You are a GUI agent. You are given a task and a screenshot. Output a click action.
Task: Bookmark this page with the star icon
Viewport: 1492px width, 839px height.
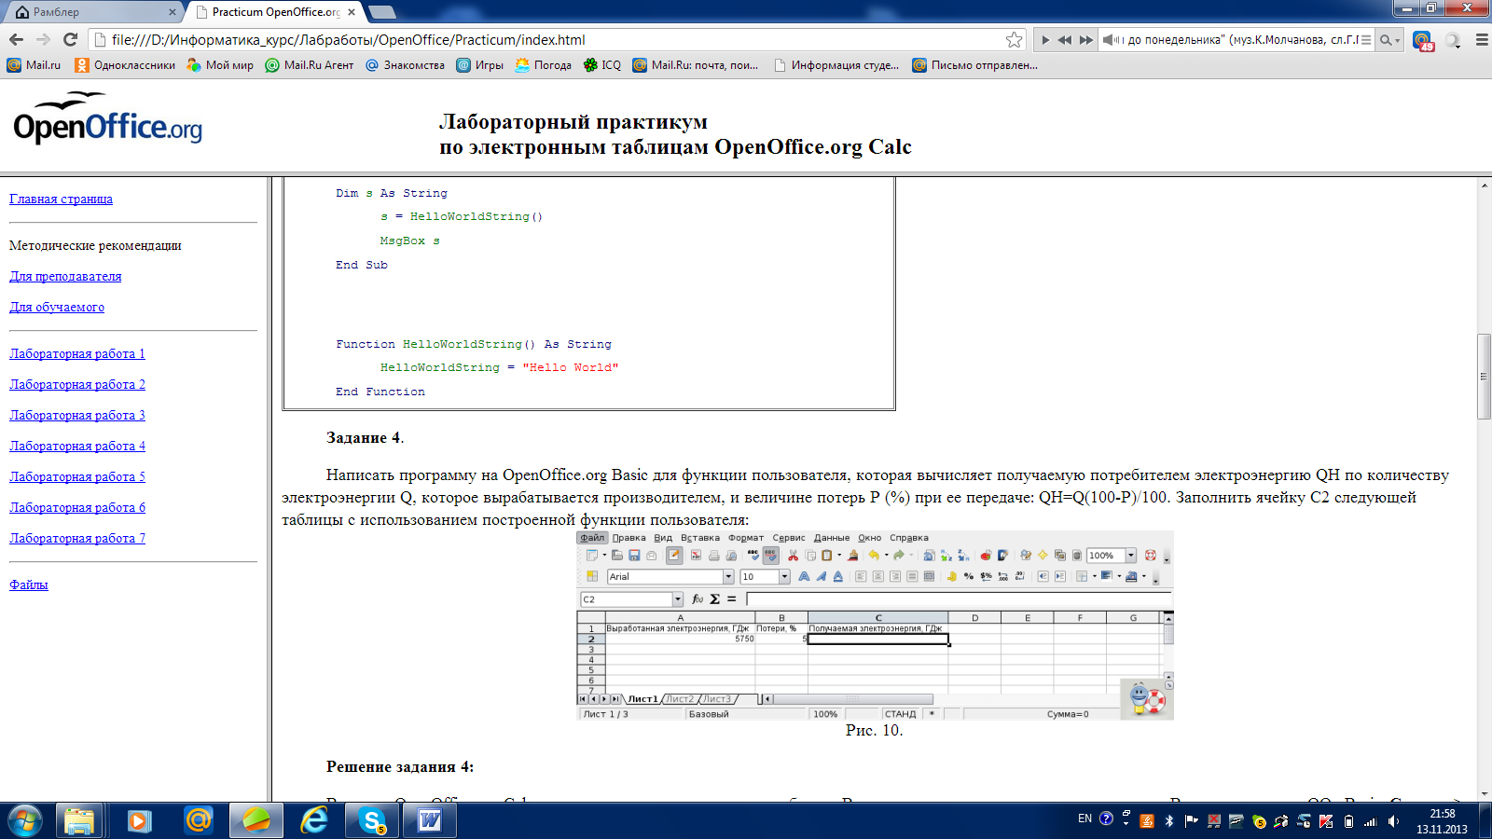tap(1014, 39)
